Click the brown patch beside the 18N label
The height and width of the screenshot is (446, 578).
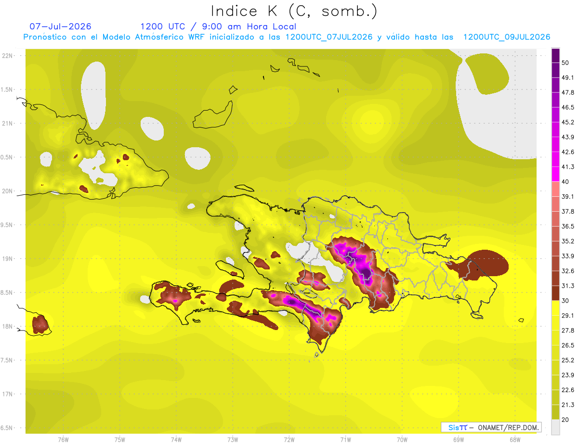(x=41, y=325)
